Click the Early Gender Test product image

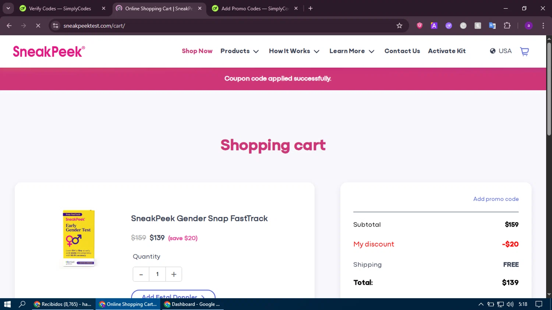point(79,238)
